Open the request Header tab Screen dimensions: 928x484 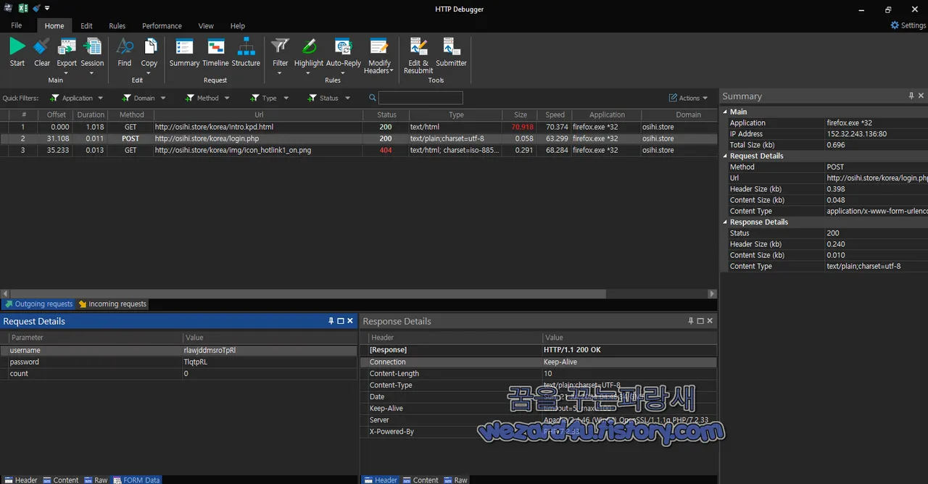point(20,480)
